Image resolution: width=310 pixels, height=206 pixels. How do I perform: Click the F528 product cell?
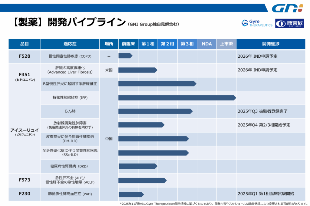click(25, 56)
